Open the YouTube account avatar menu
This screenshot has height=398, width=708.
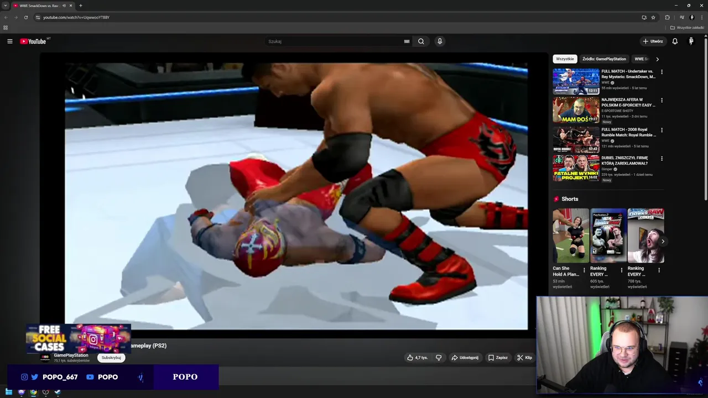(691, 41)
